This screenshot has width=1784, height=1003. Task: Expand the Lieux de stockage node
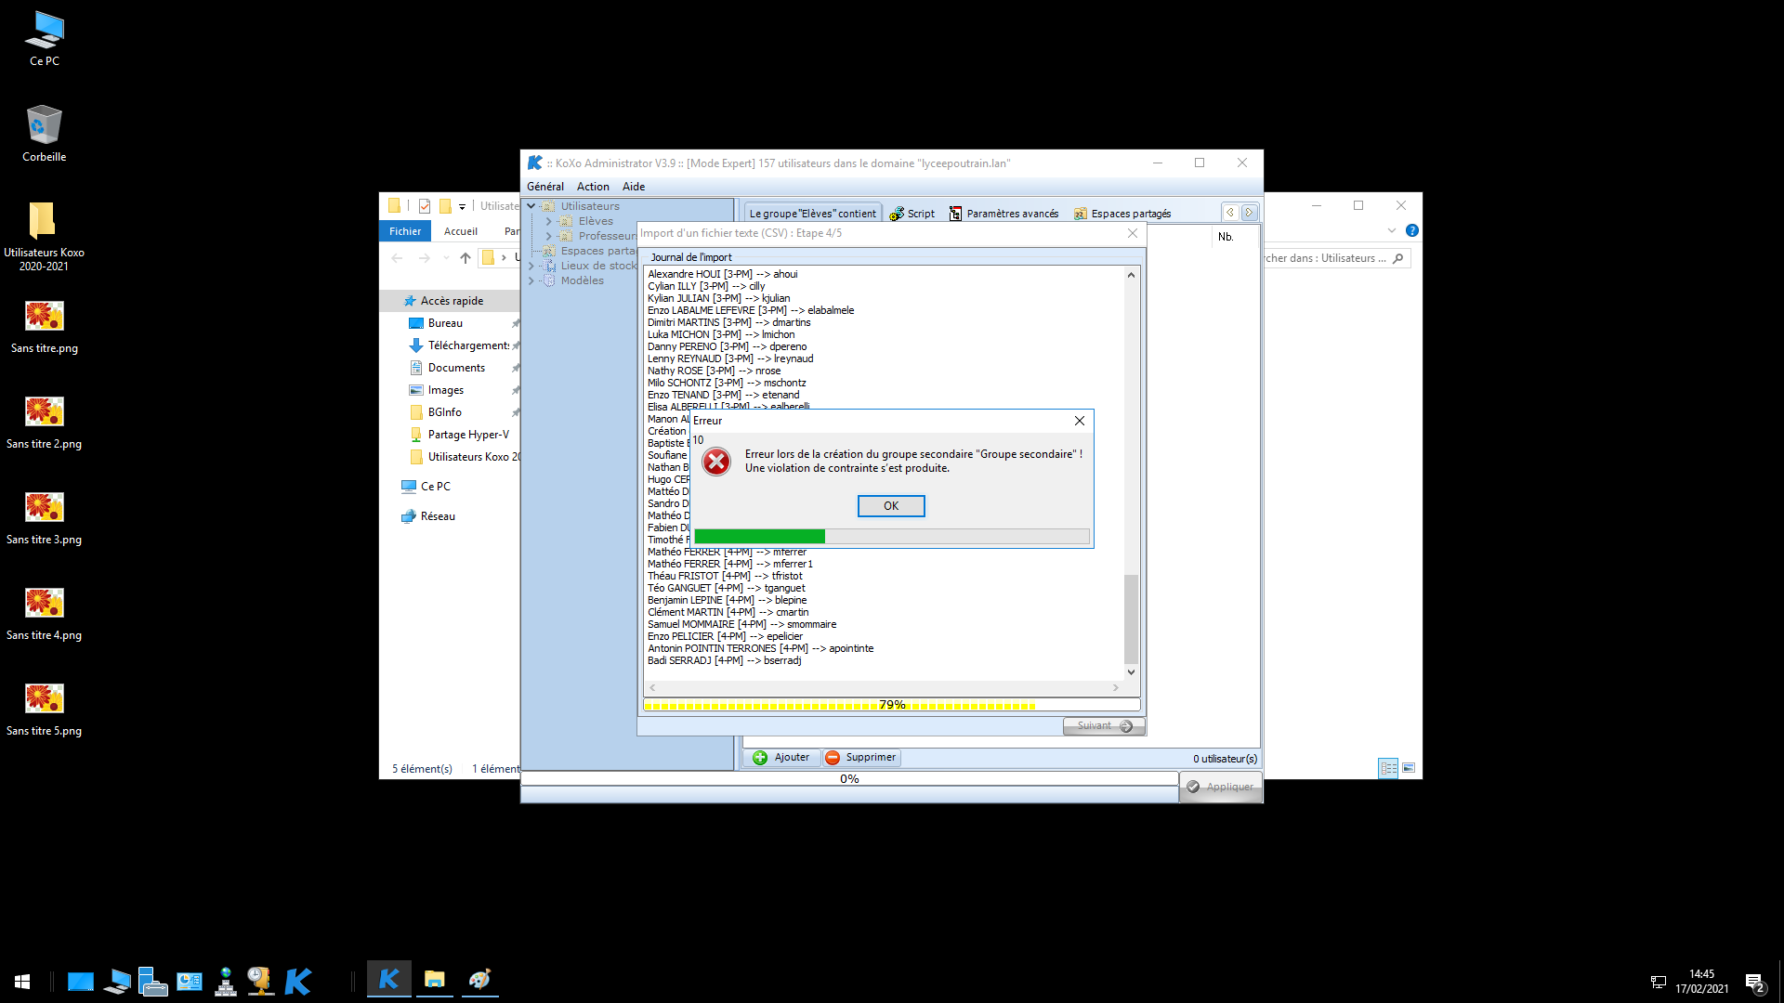(x=531, y=266)
